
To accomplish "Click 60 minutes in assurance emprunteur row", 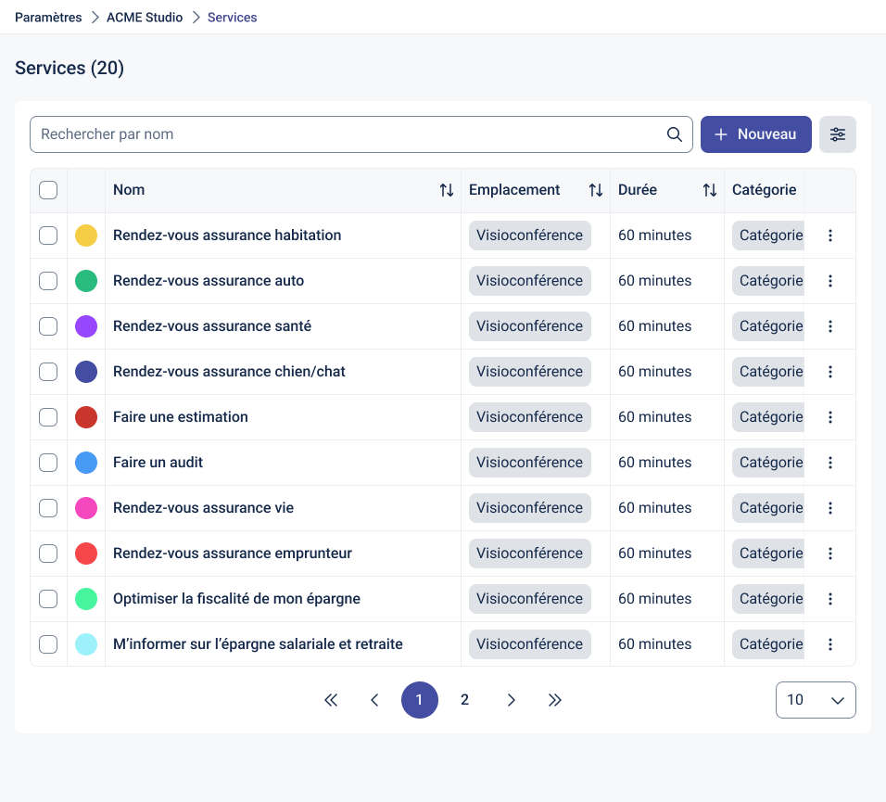I will 655,554.
